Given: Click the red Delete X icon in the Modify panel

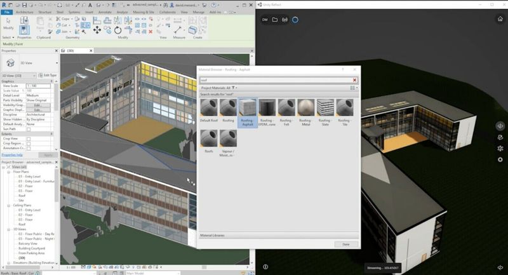Looking at the screenshot, I should (150, 31).
